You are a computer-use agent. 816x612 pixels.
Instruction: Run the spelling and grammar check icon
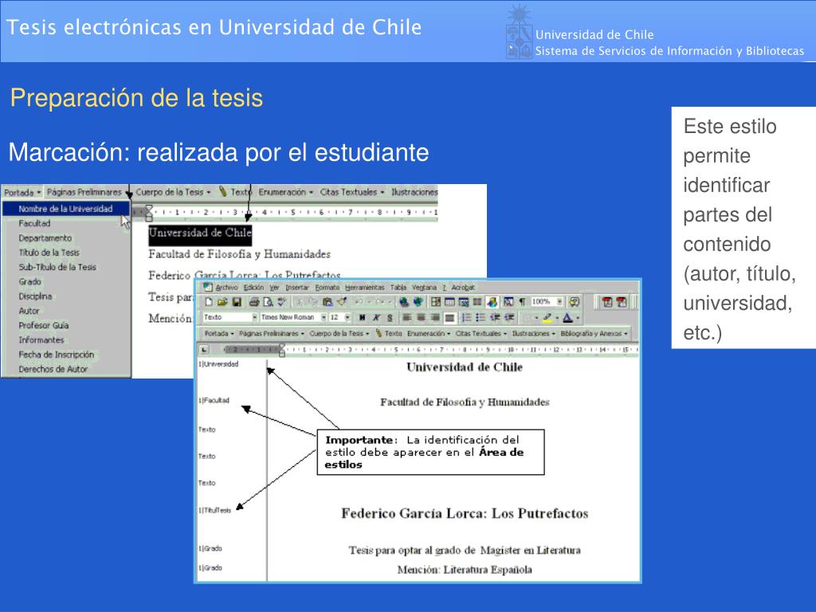281,302
